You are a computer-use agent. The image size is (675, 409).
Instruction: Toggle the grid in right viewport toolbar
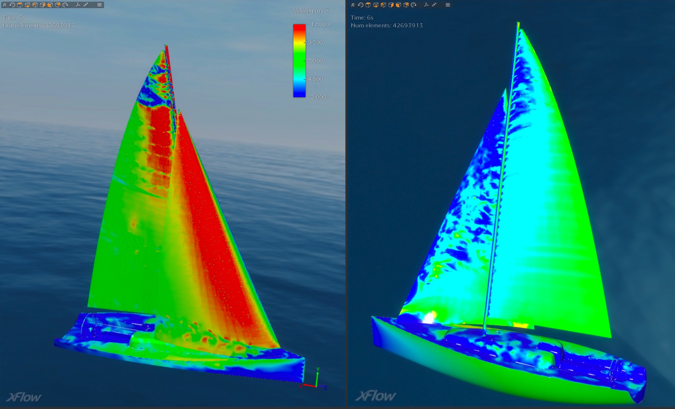[448, 5]
